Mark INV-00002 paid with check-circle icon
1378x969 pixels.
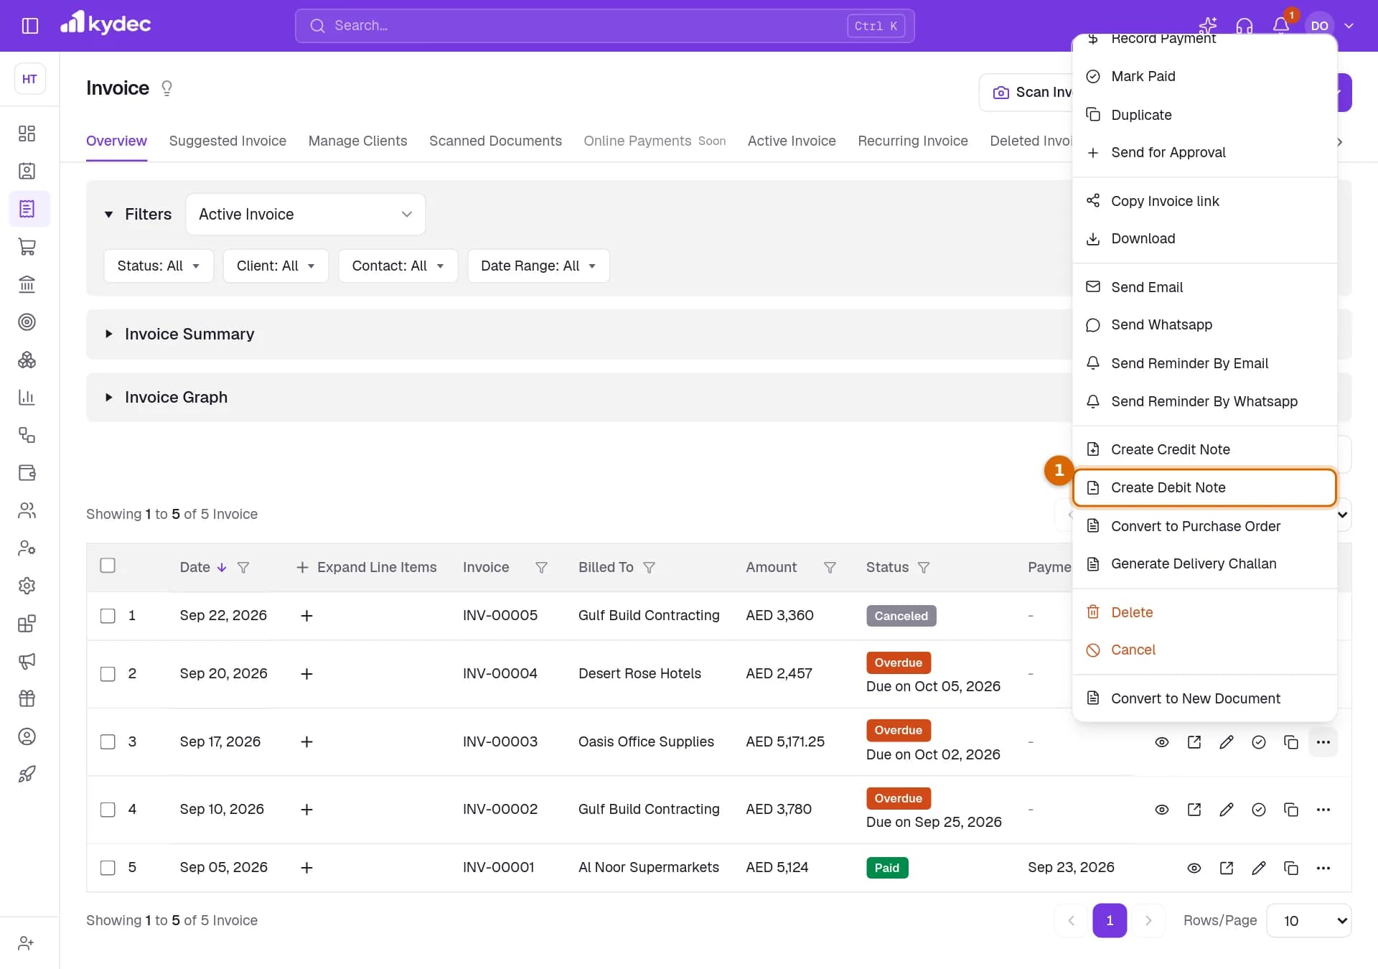[1259, 810]
